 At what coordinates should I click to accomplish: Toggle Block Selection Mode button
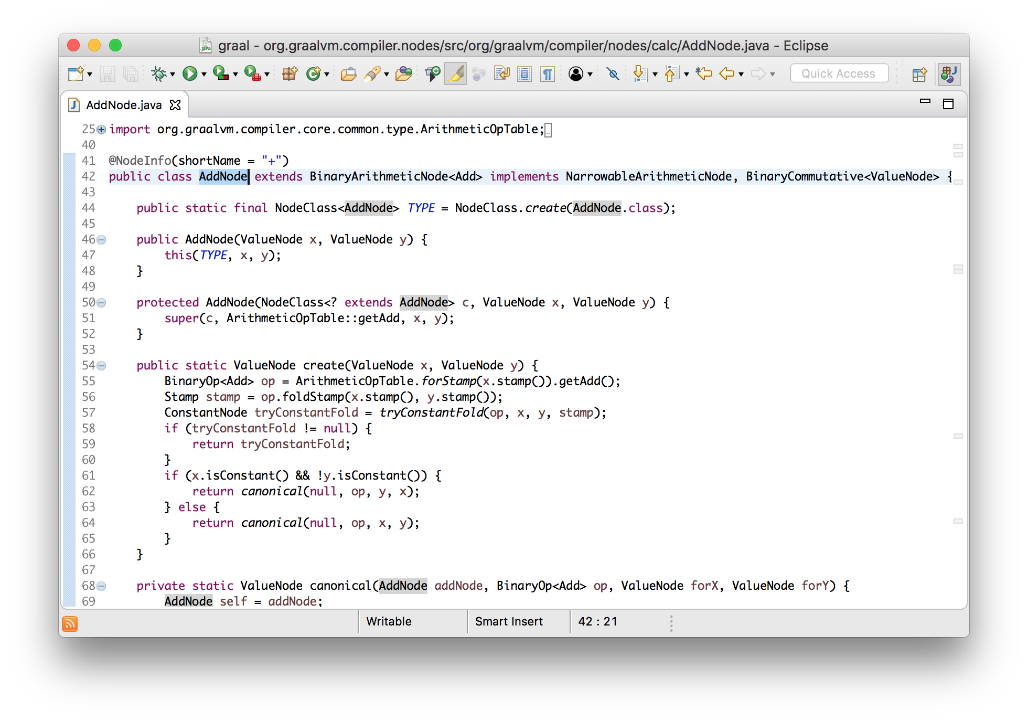point(524,73)
